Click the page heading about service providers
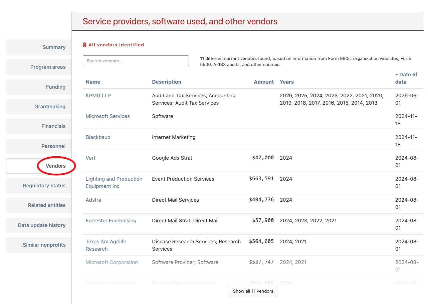 (180, 22)
